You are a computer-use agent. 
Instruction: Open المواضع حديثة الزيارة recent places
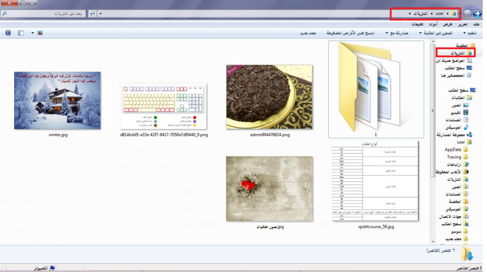tap(455, 60)
